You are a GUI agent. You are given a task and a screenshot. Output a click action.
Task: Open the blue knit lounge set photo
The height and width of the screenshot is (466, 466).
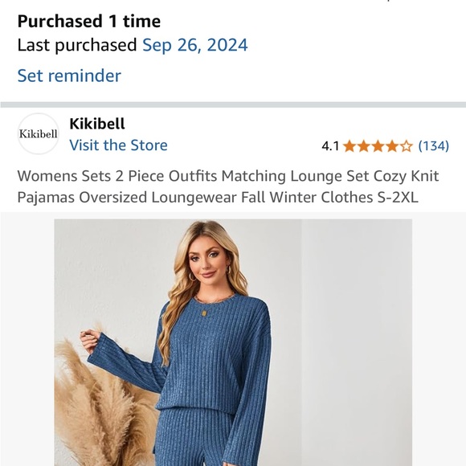[233, 342]
